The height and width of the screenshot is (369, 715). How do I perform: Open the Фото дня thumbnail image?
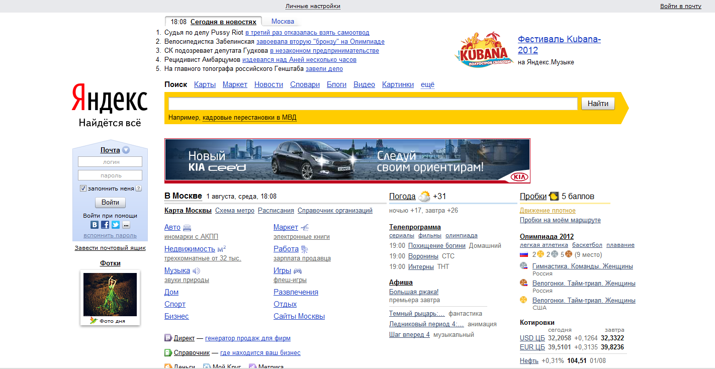point(110,294)
